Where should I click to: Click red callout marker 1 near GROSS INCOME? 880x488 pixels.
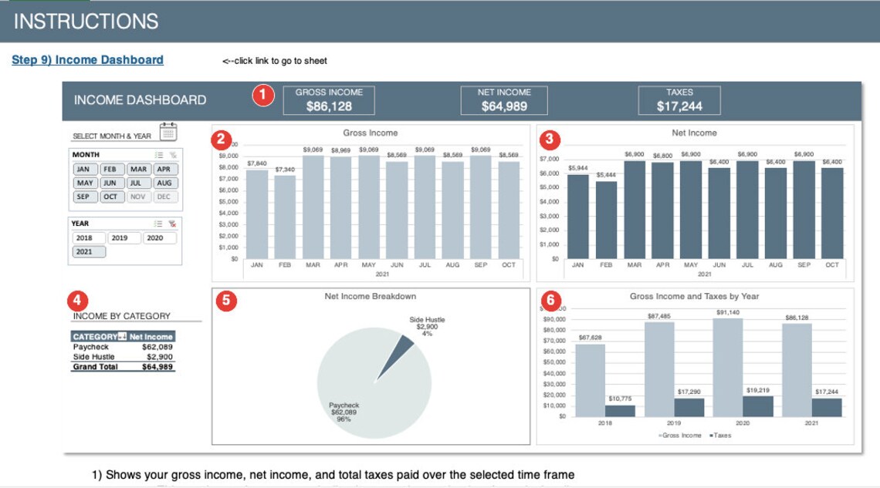click(263, 96)
